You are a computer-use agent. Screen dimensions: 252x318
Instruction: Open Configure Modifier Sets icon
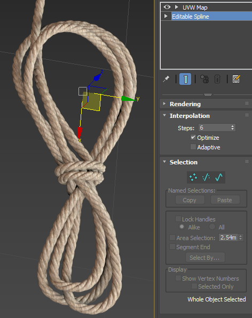tap(236, 79)
